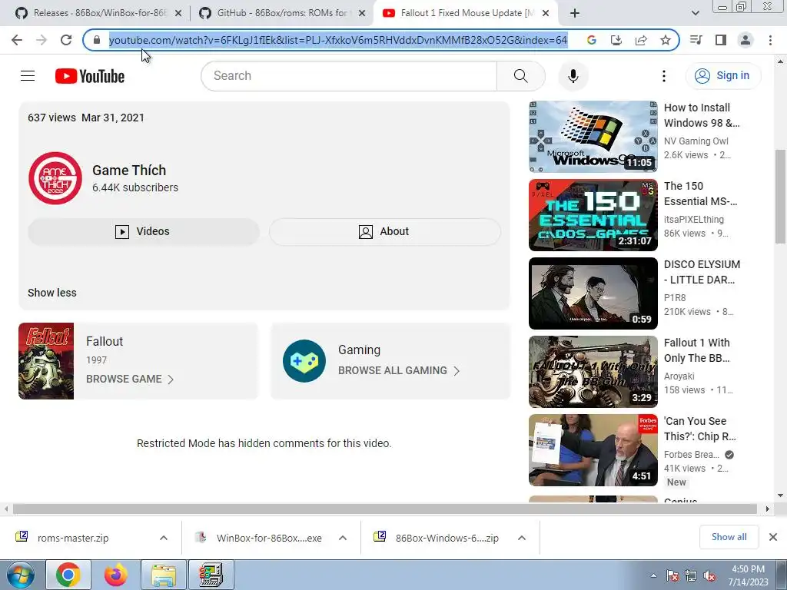This screenshot has width=787, height=590.
Task: Open the media controls icon in toolbar
Action: [696, 40]
